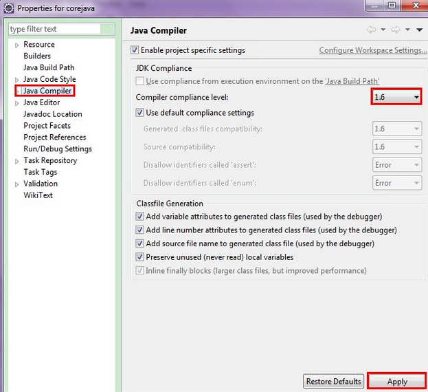Select Validation entry
The width and height of the screenshot is (428, 392).
41,184
